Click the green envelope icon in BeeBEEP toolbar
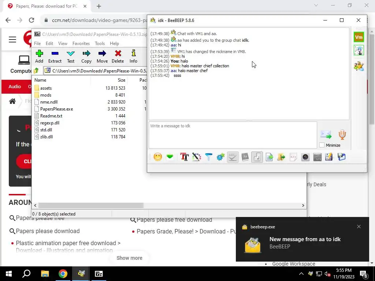375x281 pixels. click(x=170, y=157)
